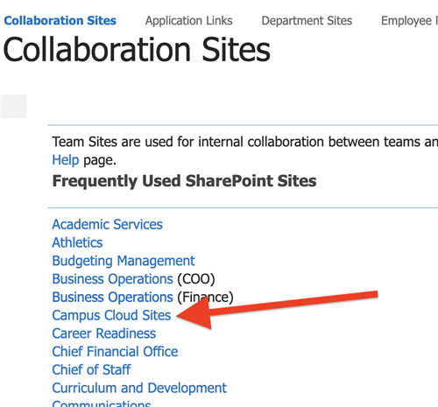The height and width of the screenshot is (407, 438).
Task: Click the Collaboration Sites page heading
Action: 137,49
